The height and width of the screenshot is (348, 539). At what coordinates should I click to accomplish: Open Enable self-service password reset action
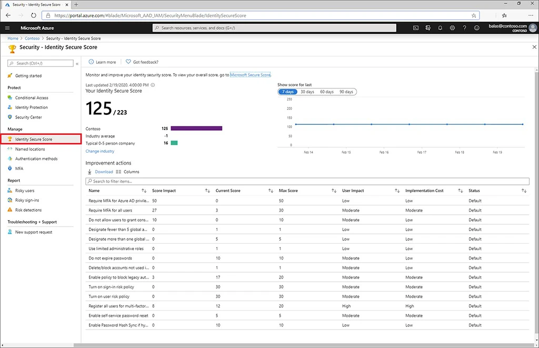(118, 316)
